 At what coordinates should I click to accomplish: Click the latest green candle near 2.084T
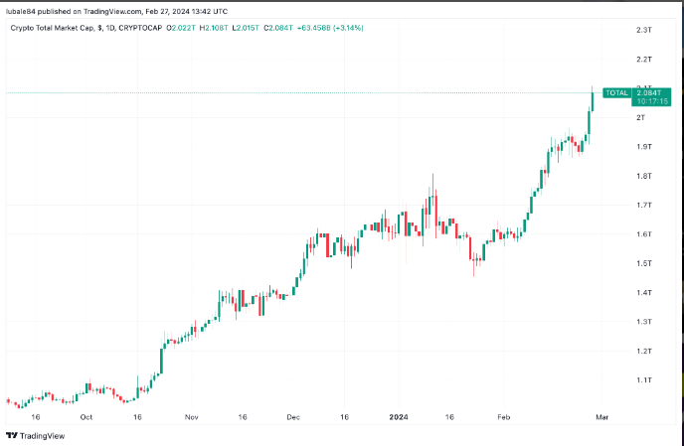pos(593,101)
